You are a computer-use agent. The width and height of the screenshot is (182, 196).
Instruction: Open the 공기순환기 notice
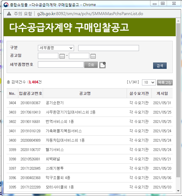click(x=55, y=103)
